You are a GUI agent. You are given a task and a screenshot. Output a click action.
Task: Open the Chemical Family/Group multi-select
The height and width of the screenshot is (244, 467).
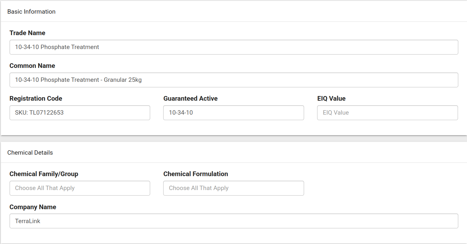pos(80,188)
